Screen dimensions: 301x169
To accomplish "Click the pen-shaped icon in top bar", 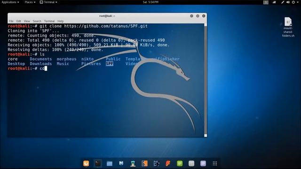I will point(283,2).
